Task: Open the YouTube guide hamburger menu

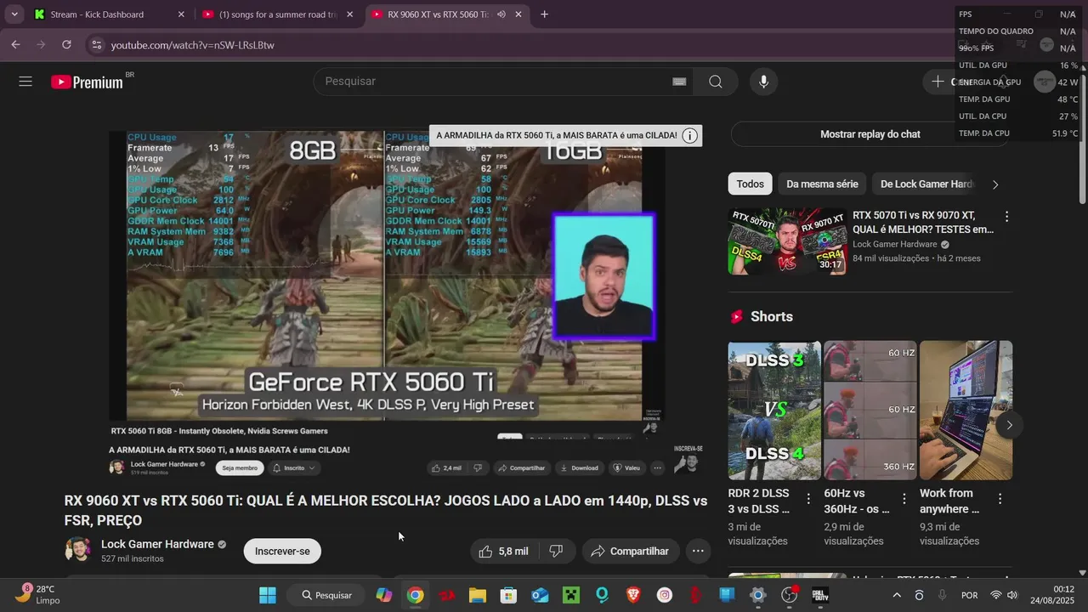Action: pyautogui.click(x=25, y=82)
